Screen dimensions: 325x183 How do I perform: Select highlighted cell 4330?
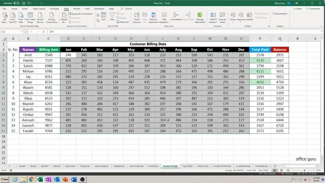click(x=260, y=60)
